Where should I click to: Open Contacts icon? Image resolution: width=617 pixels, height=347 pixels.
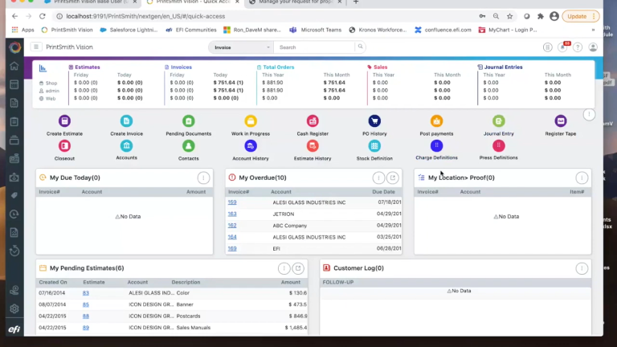(189, 146)
